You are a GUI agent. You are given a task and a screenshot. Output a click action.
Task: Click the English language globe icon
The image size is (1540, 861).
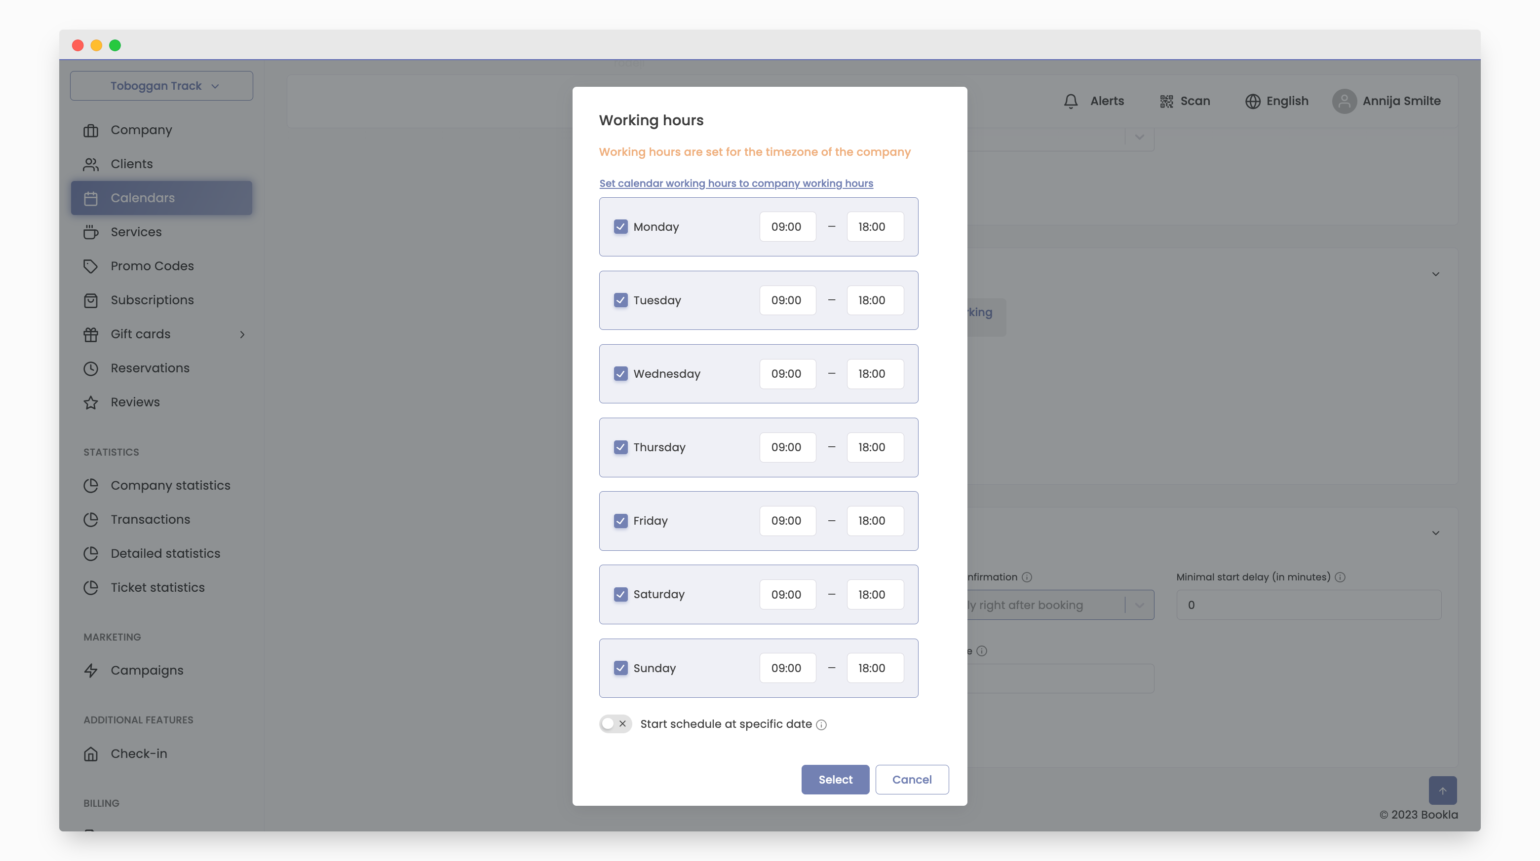pyautogui.click(x=1252, y=102)
